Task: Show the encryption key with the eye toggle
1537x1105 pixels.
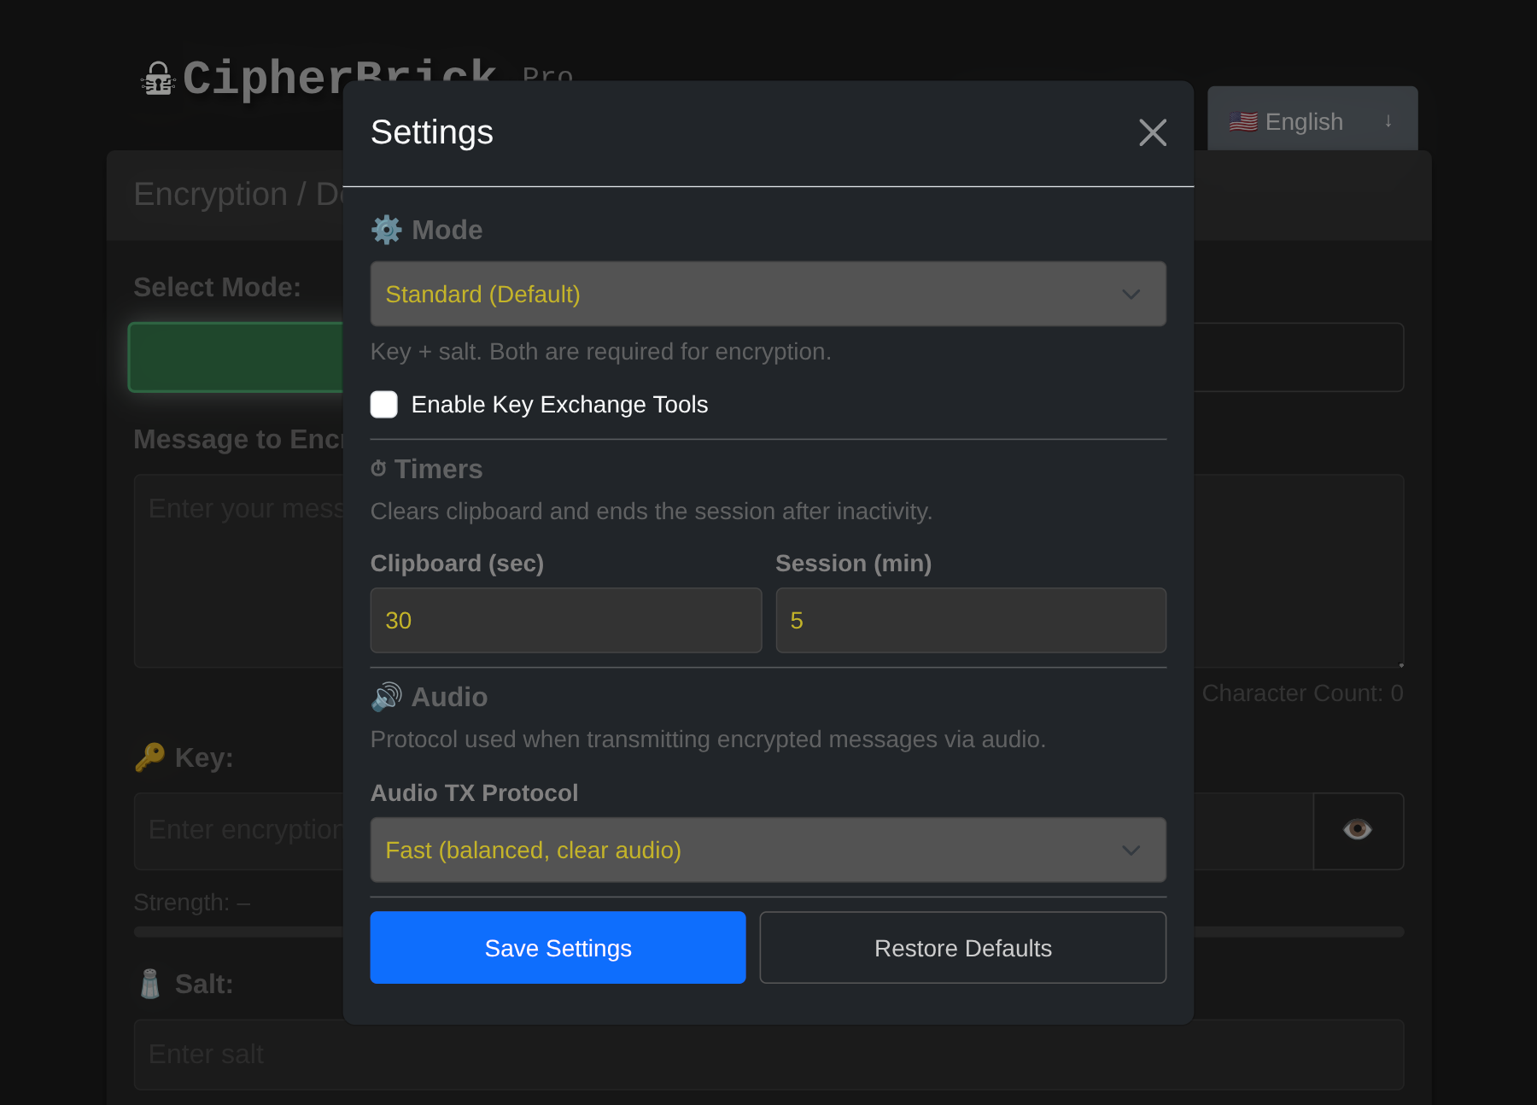Action: pyautogui.click(x=1357, y=830)
